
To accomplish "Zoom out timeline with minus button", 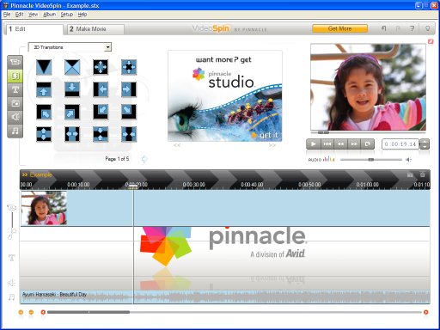I will coord(31,312).
